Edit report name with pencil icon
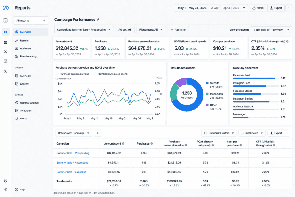Image resolution: width=295 pixels, height=197 pixels. pyautogui.click(x=98, y=20)
